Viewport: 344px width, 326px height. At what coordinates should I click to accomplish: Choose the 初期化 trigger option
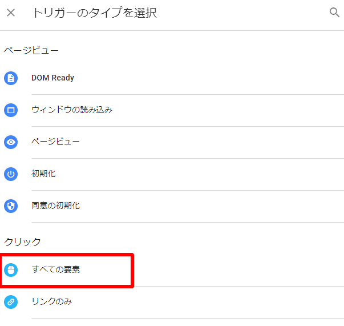point(43,174)
